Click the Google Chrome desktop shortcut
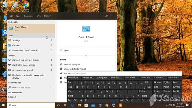This screenshot has width=192, height=108. [26, 7]
